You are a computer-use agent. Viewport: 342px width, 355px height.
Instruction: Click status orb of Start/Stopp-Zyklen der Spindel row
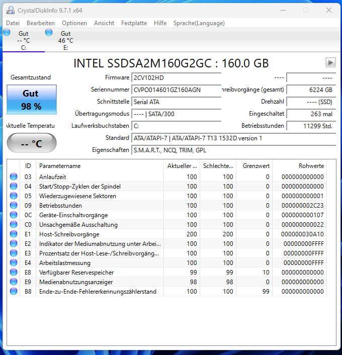(x=14, y=186)
